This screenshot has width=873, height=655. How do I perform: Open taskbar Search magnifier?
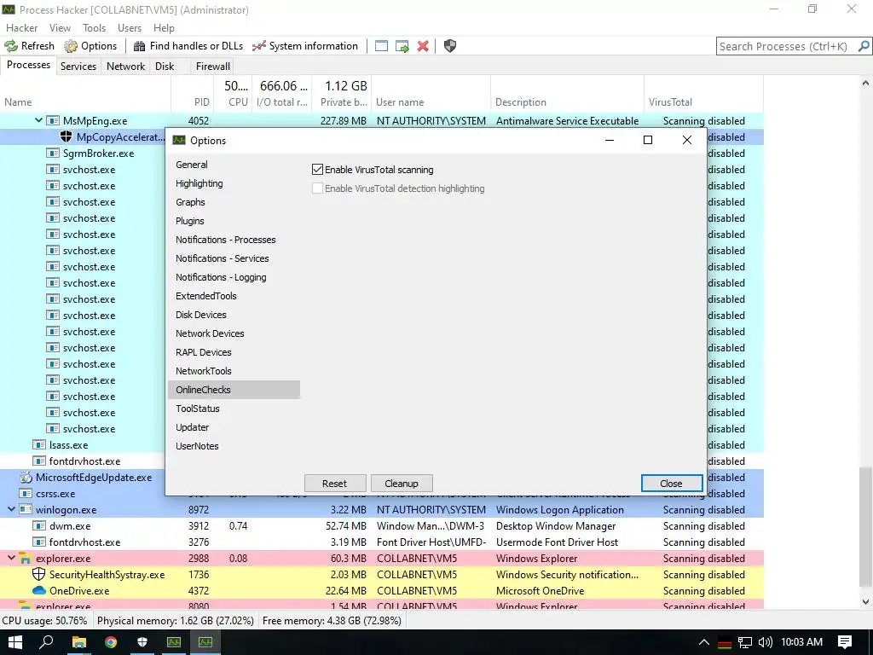pyautogui.click(x=47, y=642)
